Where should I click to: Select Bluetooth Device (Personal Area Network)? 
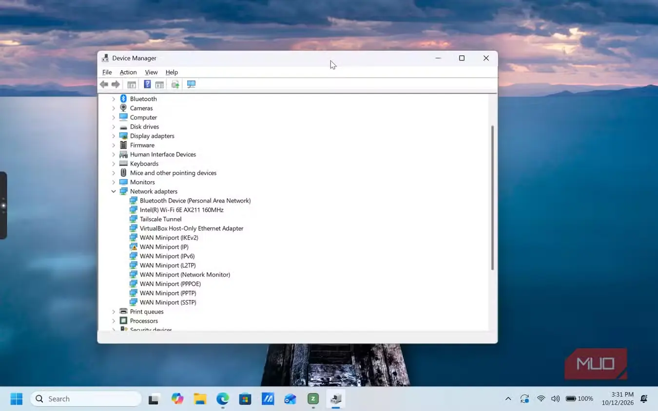point(195,201)
